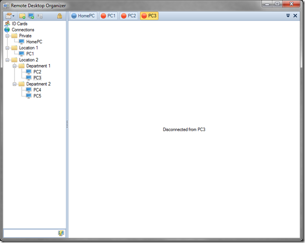Add a new folder with toolbar icon
The image size is (305, 243).
pos(22,16)
